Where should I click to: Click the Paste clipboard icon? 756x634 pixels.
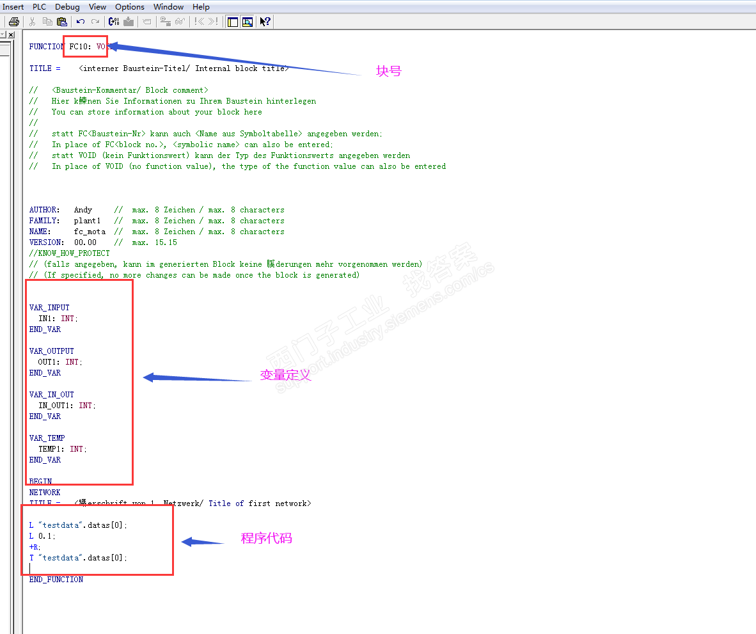(x=61, y=22)
